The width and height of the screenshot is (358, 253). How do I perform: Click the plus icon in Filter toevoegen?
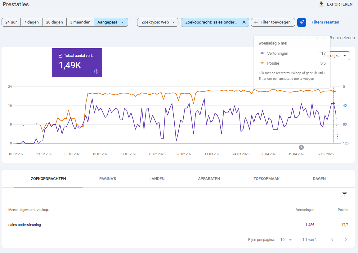click(x=256, y=22)
